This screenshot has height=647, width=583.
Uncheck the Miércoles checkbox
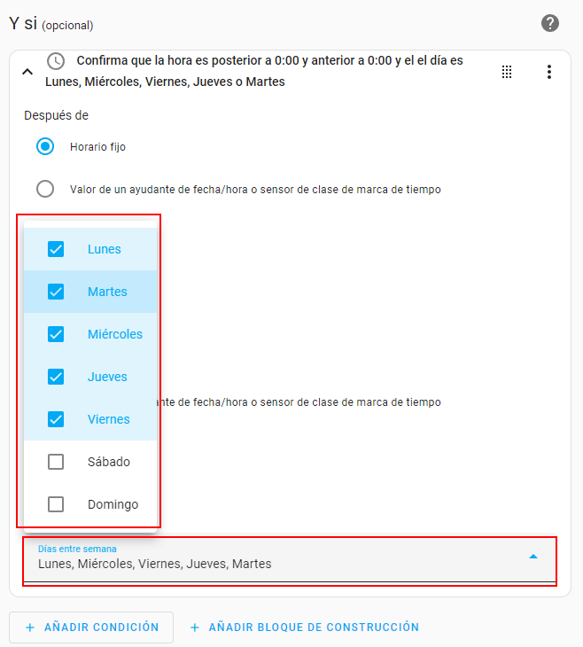56,334
